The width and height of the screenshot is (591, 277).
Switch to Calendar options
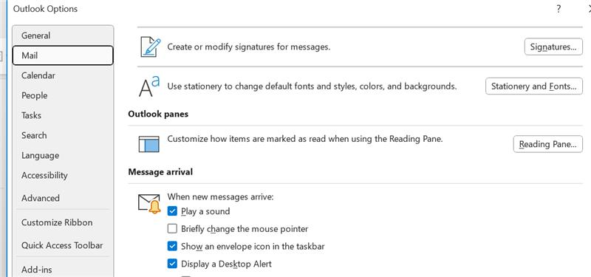click(63, 75)
